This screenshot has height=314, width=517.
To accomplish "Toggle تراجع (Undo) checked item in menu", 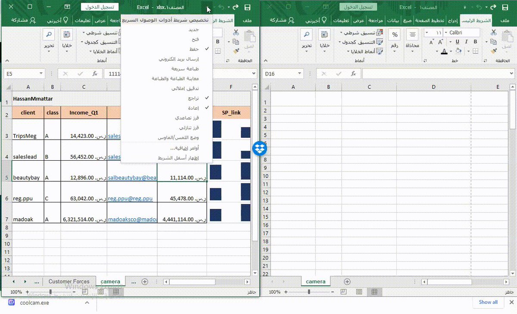I will pos(166,98).
